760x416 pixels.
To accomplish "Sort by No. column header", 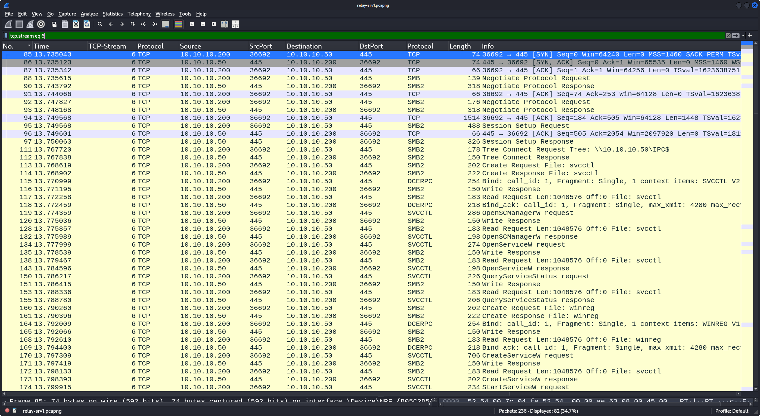I will click(x=17, y=46).
